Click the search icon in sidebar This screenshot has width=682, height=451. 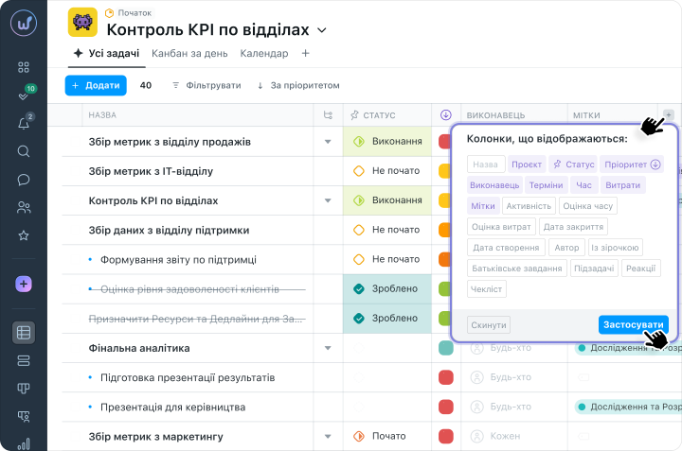pyautogui.click(x=24, y=151)
